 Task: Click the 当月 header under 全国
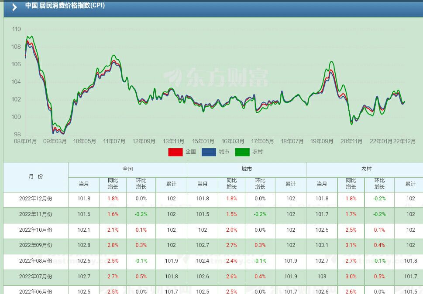click(x=83, y=184)
